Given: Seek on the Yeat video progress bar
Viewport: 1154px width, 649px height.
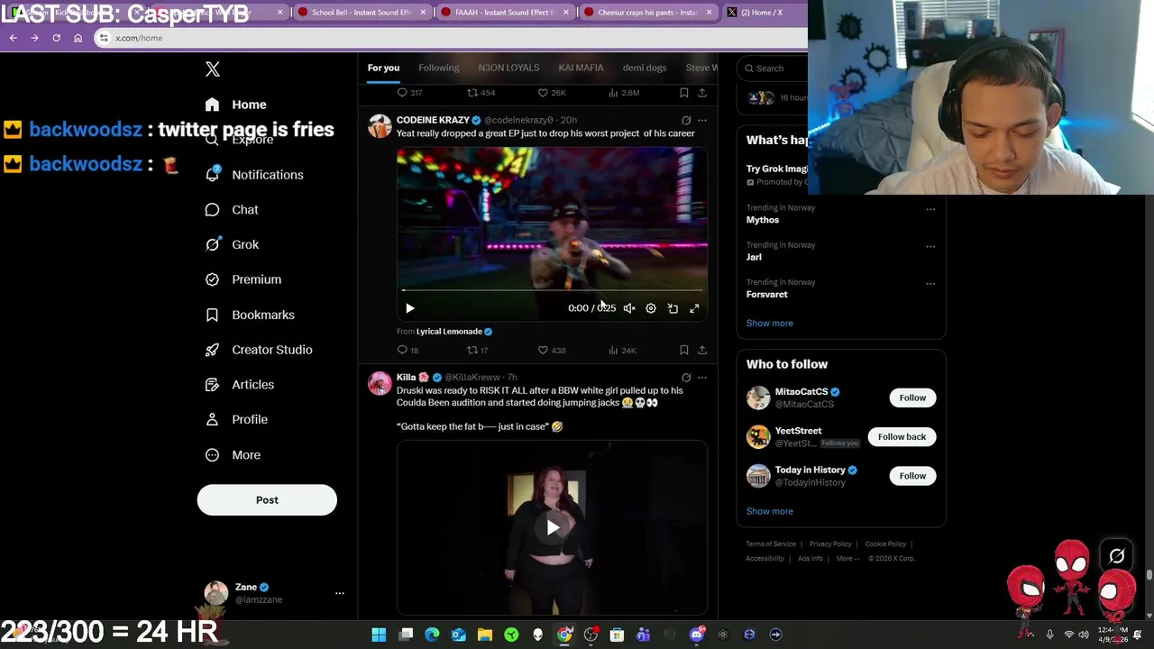Looking at the screenshot, I should click(552, 290).
